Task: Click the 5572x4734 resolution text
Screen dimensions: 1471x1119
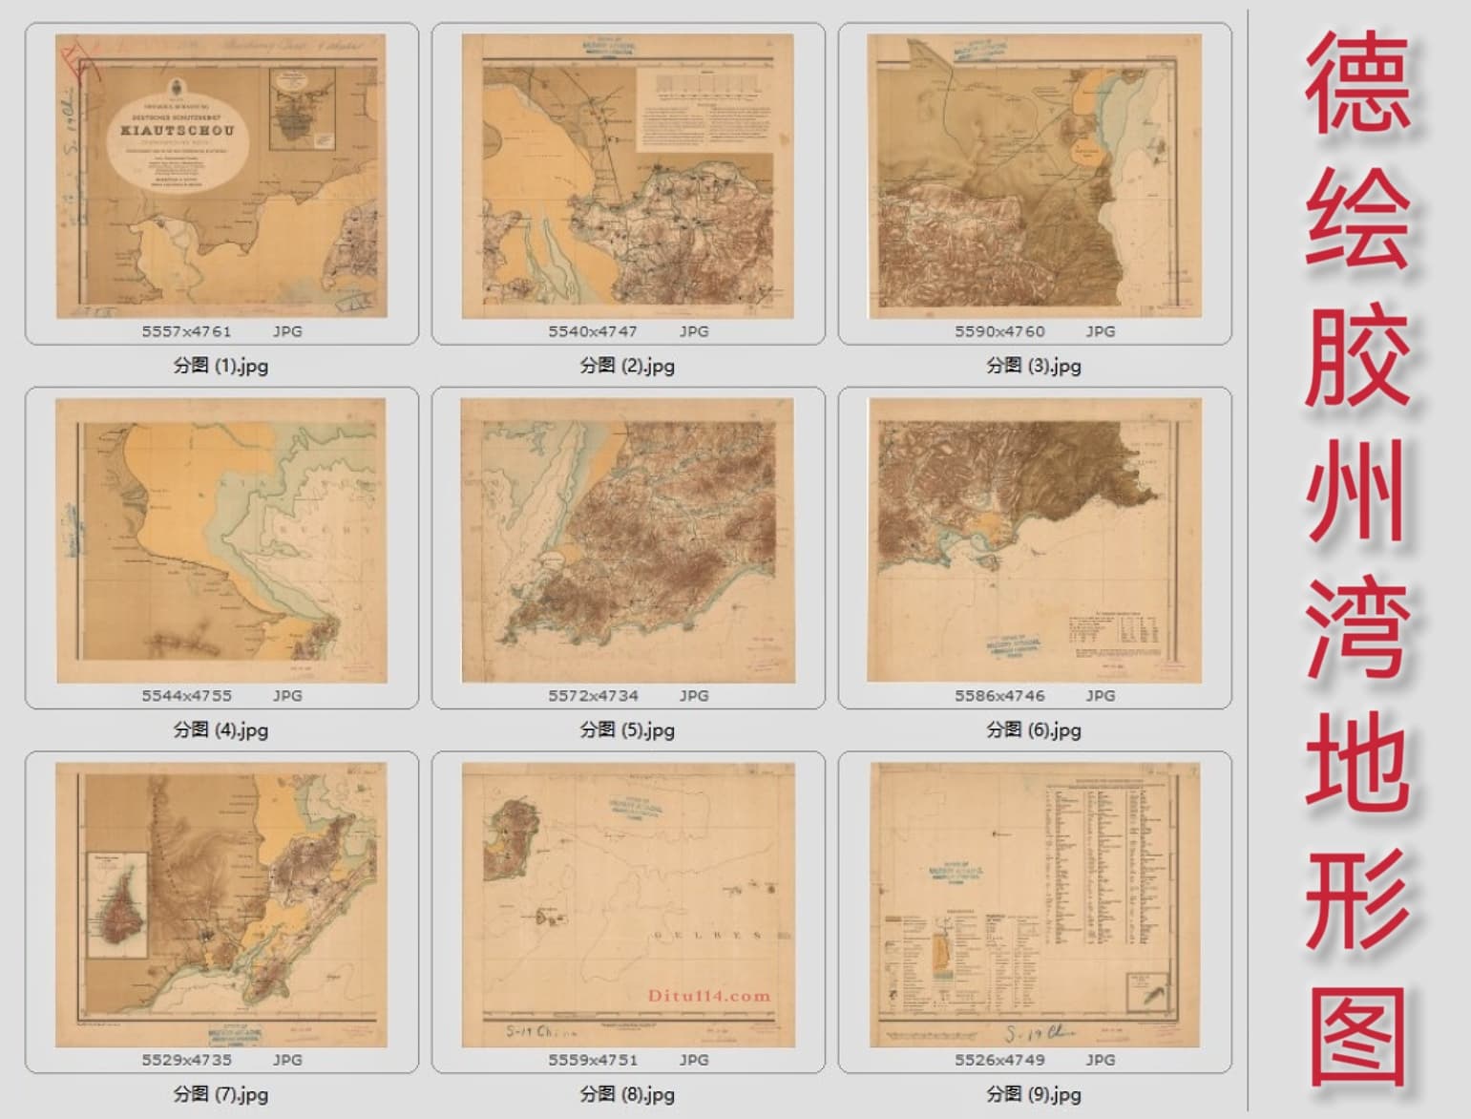Action: [x=593, y=696]
